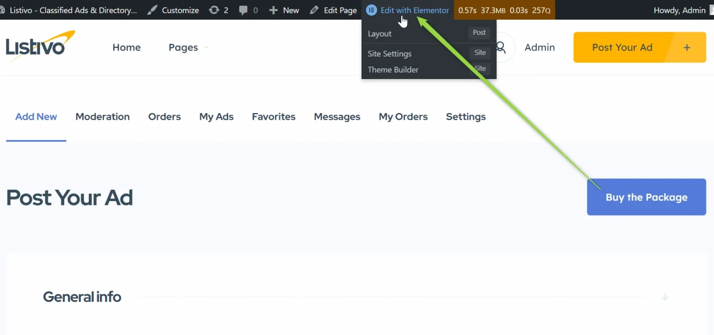The image size is (714, 335).
Task: Click the General info heading
Action: pos(82,297)
